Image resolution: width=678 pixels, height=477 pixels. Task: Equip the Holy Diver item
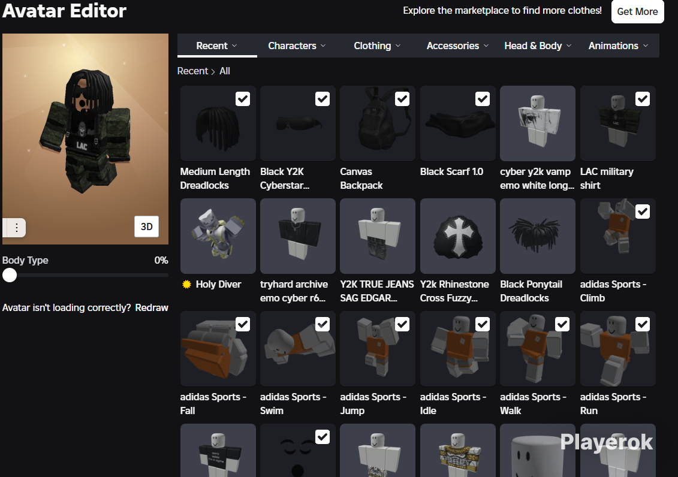tap(218, 236)
